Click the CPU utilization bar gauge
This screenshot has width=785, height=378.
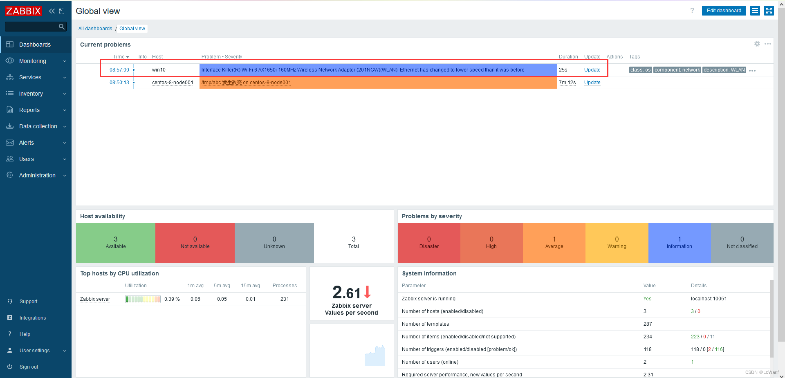click(143, 299)
